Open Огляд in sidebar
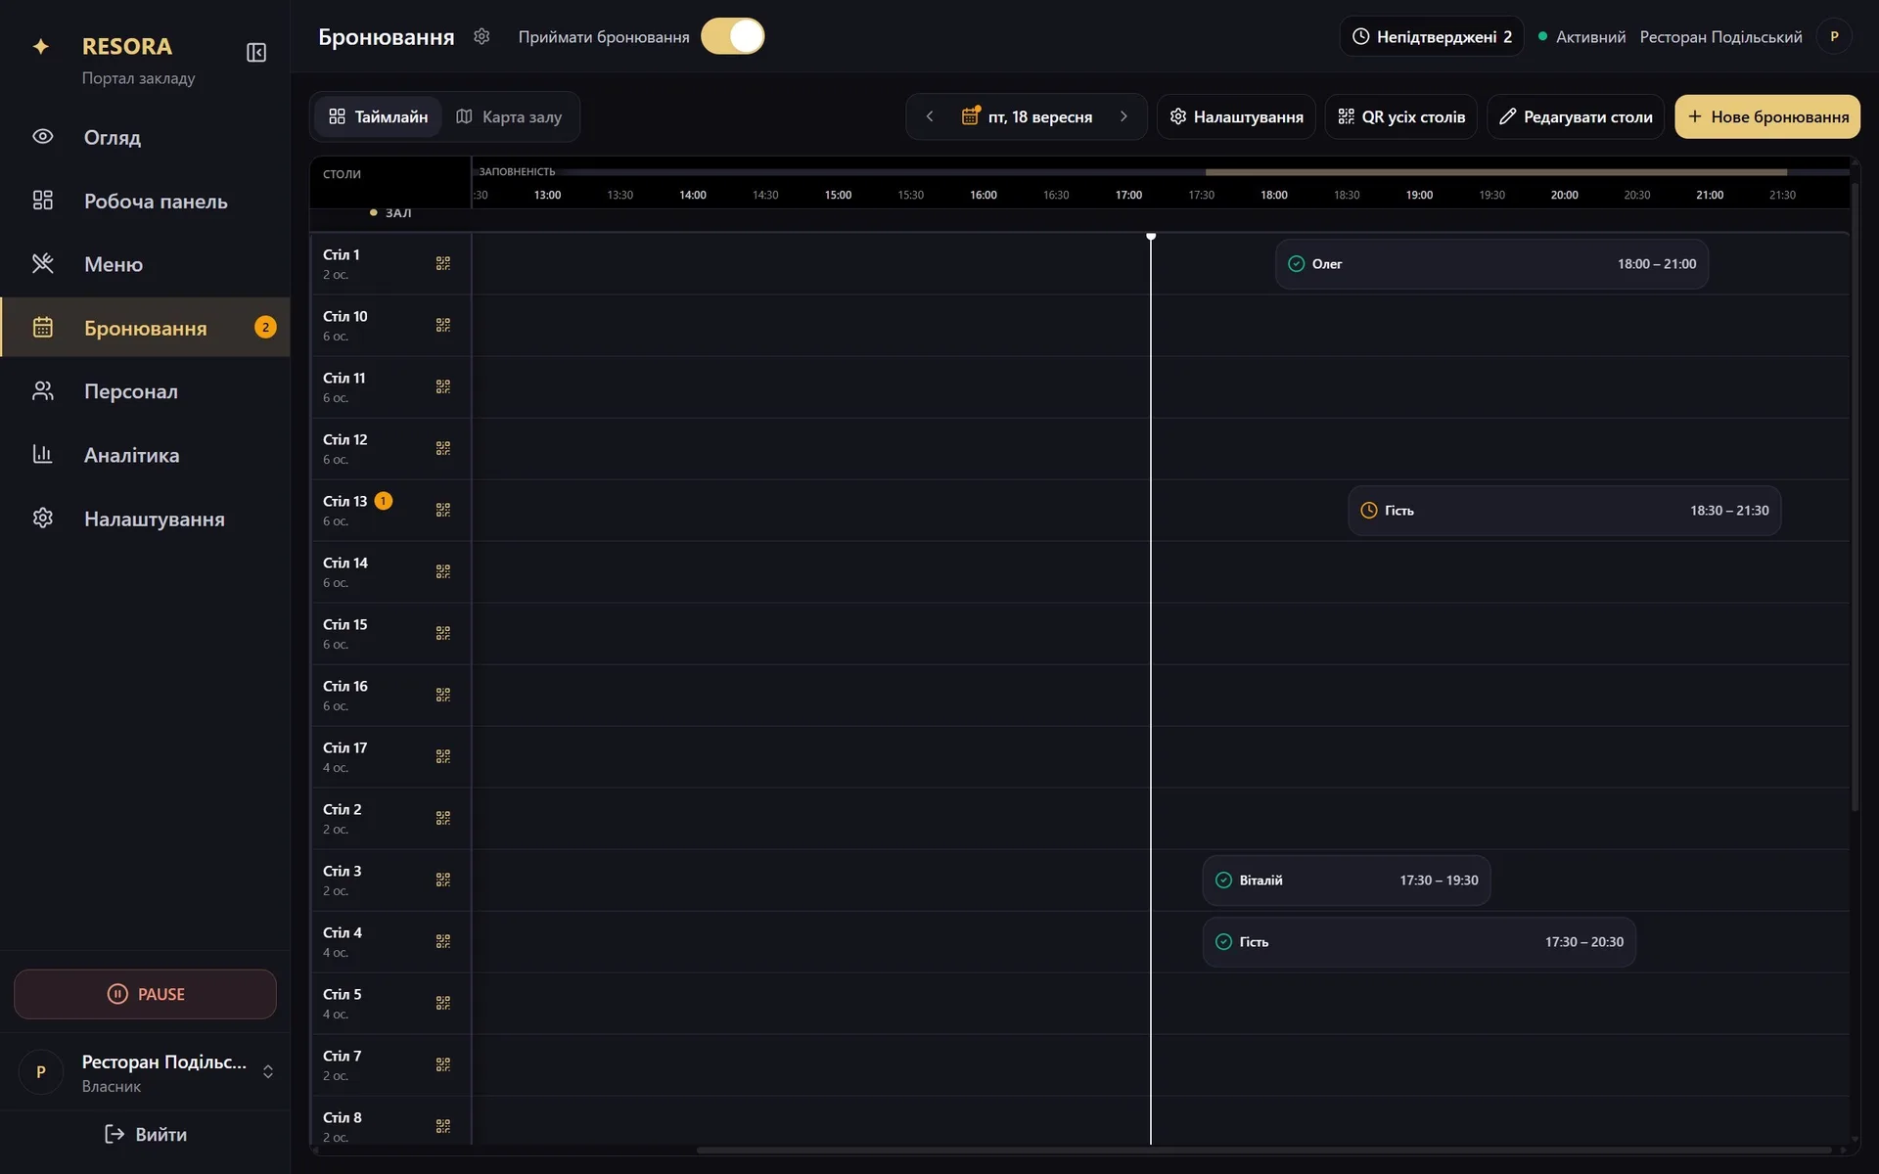The height and width of the screenshot is (1174, 1879). [145, 137]
